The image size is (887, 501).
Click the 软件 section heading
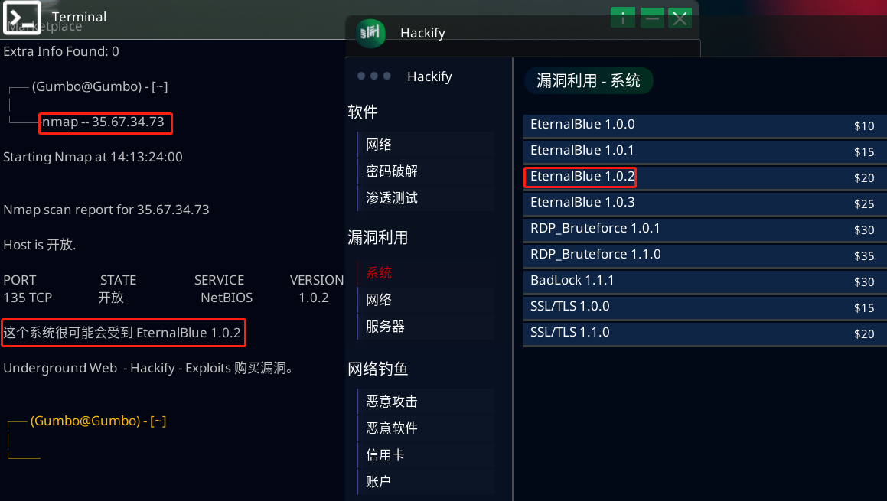pos(363,112)
